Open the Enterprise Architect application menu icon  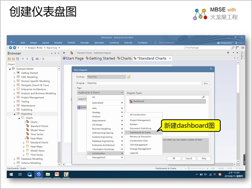coord(11,42)
